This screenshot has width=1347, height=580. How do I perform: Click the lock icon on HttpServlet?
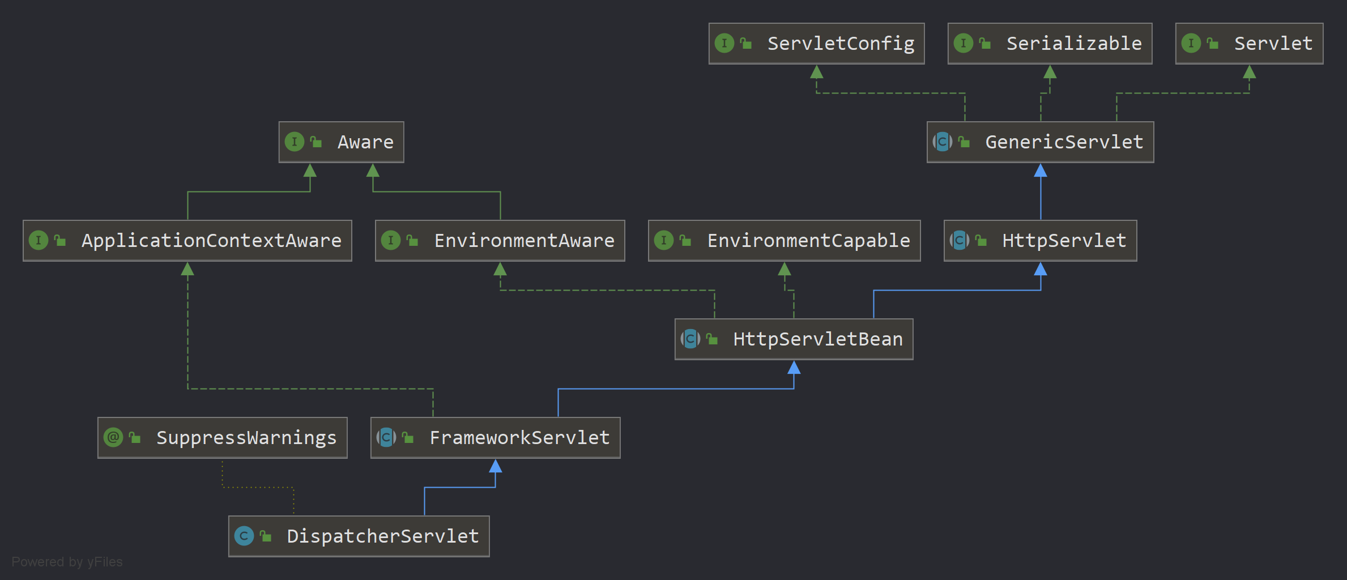981,240
